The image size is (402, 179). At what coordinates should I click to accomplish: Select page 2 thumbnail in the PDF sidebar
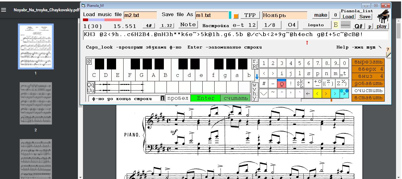[36, 103]
